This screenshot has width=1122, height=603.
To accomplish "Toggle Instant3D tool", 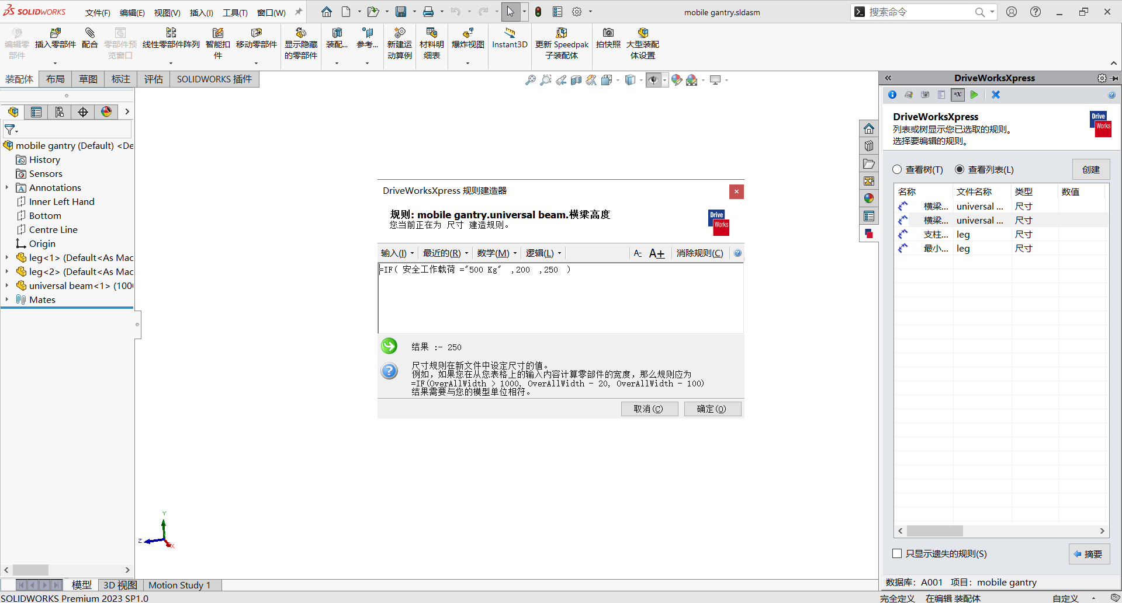I will tap(510, 39).
